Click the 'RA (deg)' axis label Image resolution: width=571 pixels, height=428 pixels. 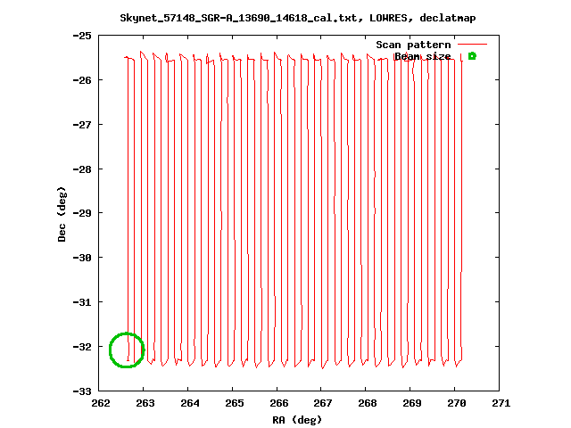[x=297, y=420]
